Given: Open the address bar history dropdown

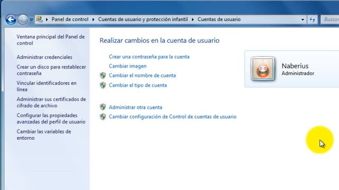Looking at the screenshot, I should [302, 20].
